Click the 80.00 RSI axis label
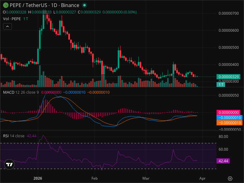This screenshot has height=183, width=244. (x=223, y=136)
